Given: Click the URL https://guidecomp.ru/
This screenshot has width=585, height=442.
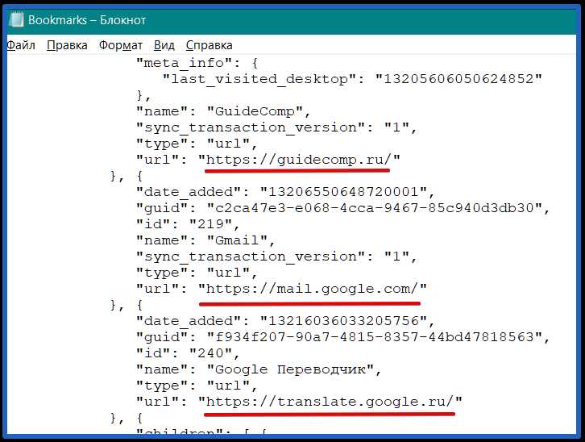Looking at the screenshot, I should 299,160.
